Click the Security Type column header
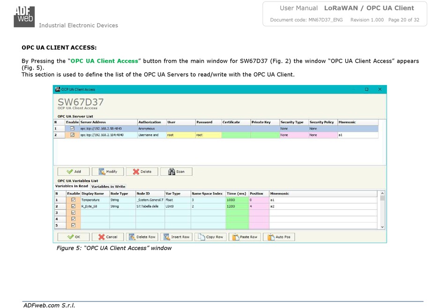 (x=294, y=122)
